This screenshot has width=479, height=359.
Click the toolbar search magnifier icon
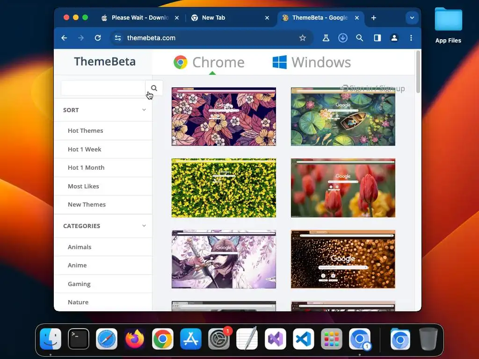[x=360, y=38]
